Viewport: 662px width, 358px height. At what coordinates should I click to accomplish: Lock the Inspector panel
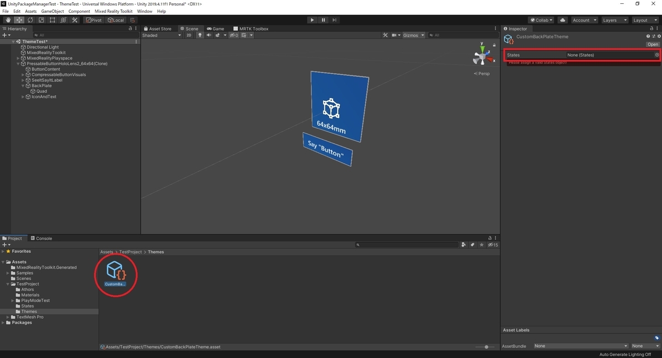coord(653,29)
